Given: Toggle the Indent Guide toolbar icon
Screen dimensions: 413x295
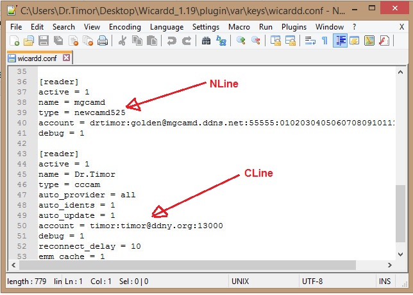Looking at the screenshot, I should (x=340, y=41).
